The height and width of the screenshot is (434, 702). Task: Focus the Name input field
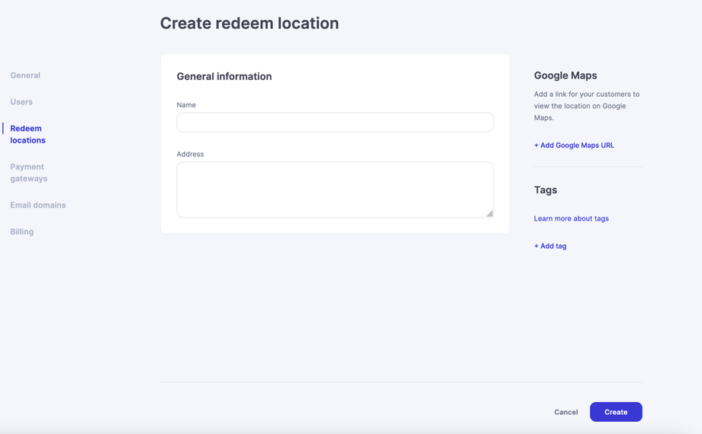335,123
